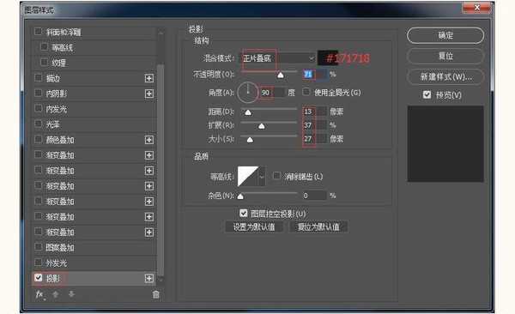The image size is (515, 314).
Task: Select the 颜色叠加 style row
Action: point(94,140)
